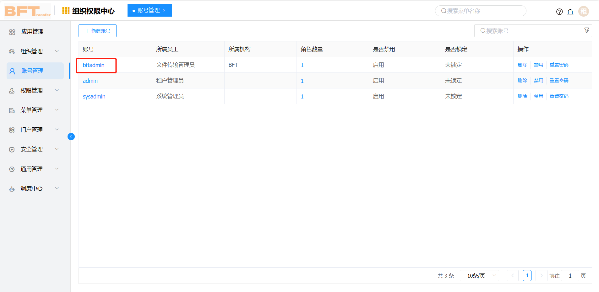Open the 应用管理 icon in sidebar

pos(12,31)
